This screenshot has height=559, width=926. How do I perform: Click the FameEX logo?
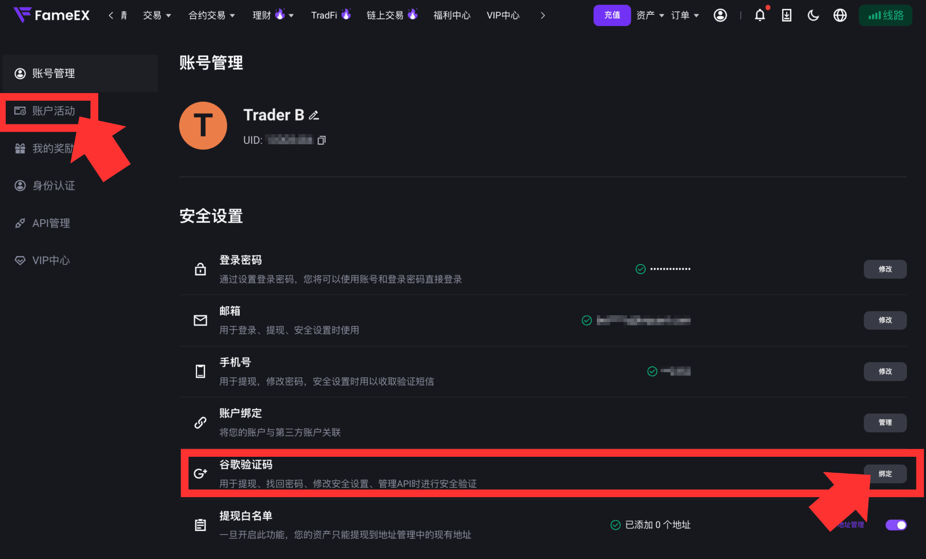pos(52,15)
